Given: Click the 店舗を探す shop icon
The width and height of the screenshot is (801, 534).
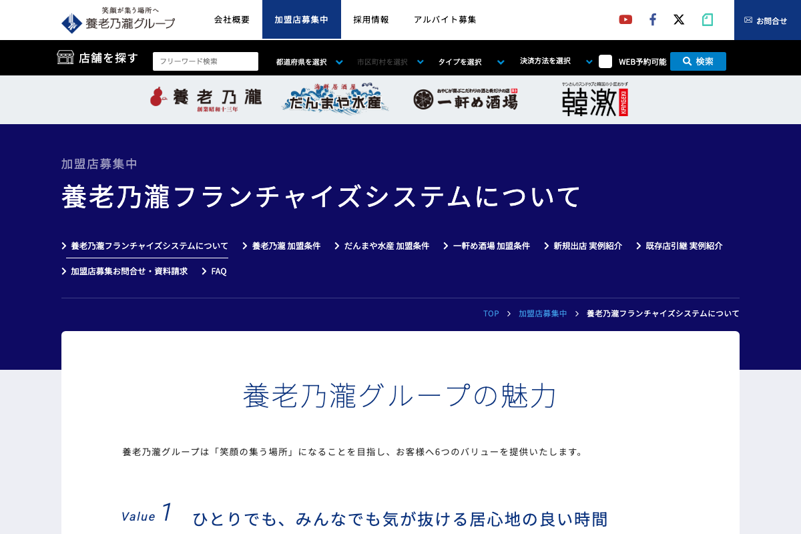Looking at the screenshot, I should point(65,57).
